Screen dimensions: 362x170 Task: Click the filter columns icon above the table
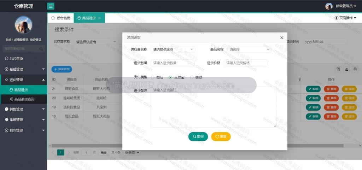[x=338, y=69]
